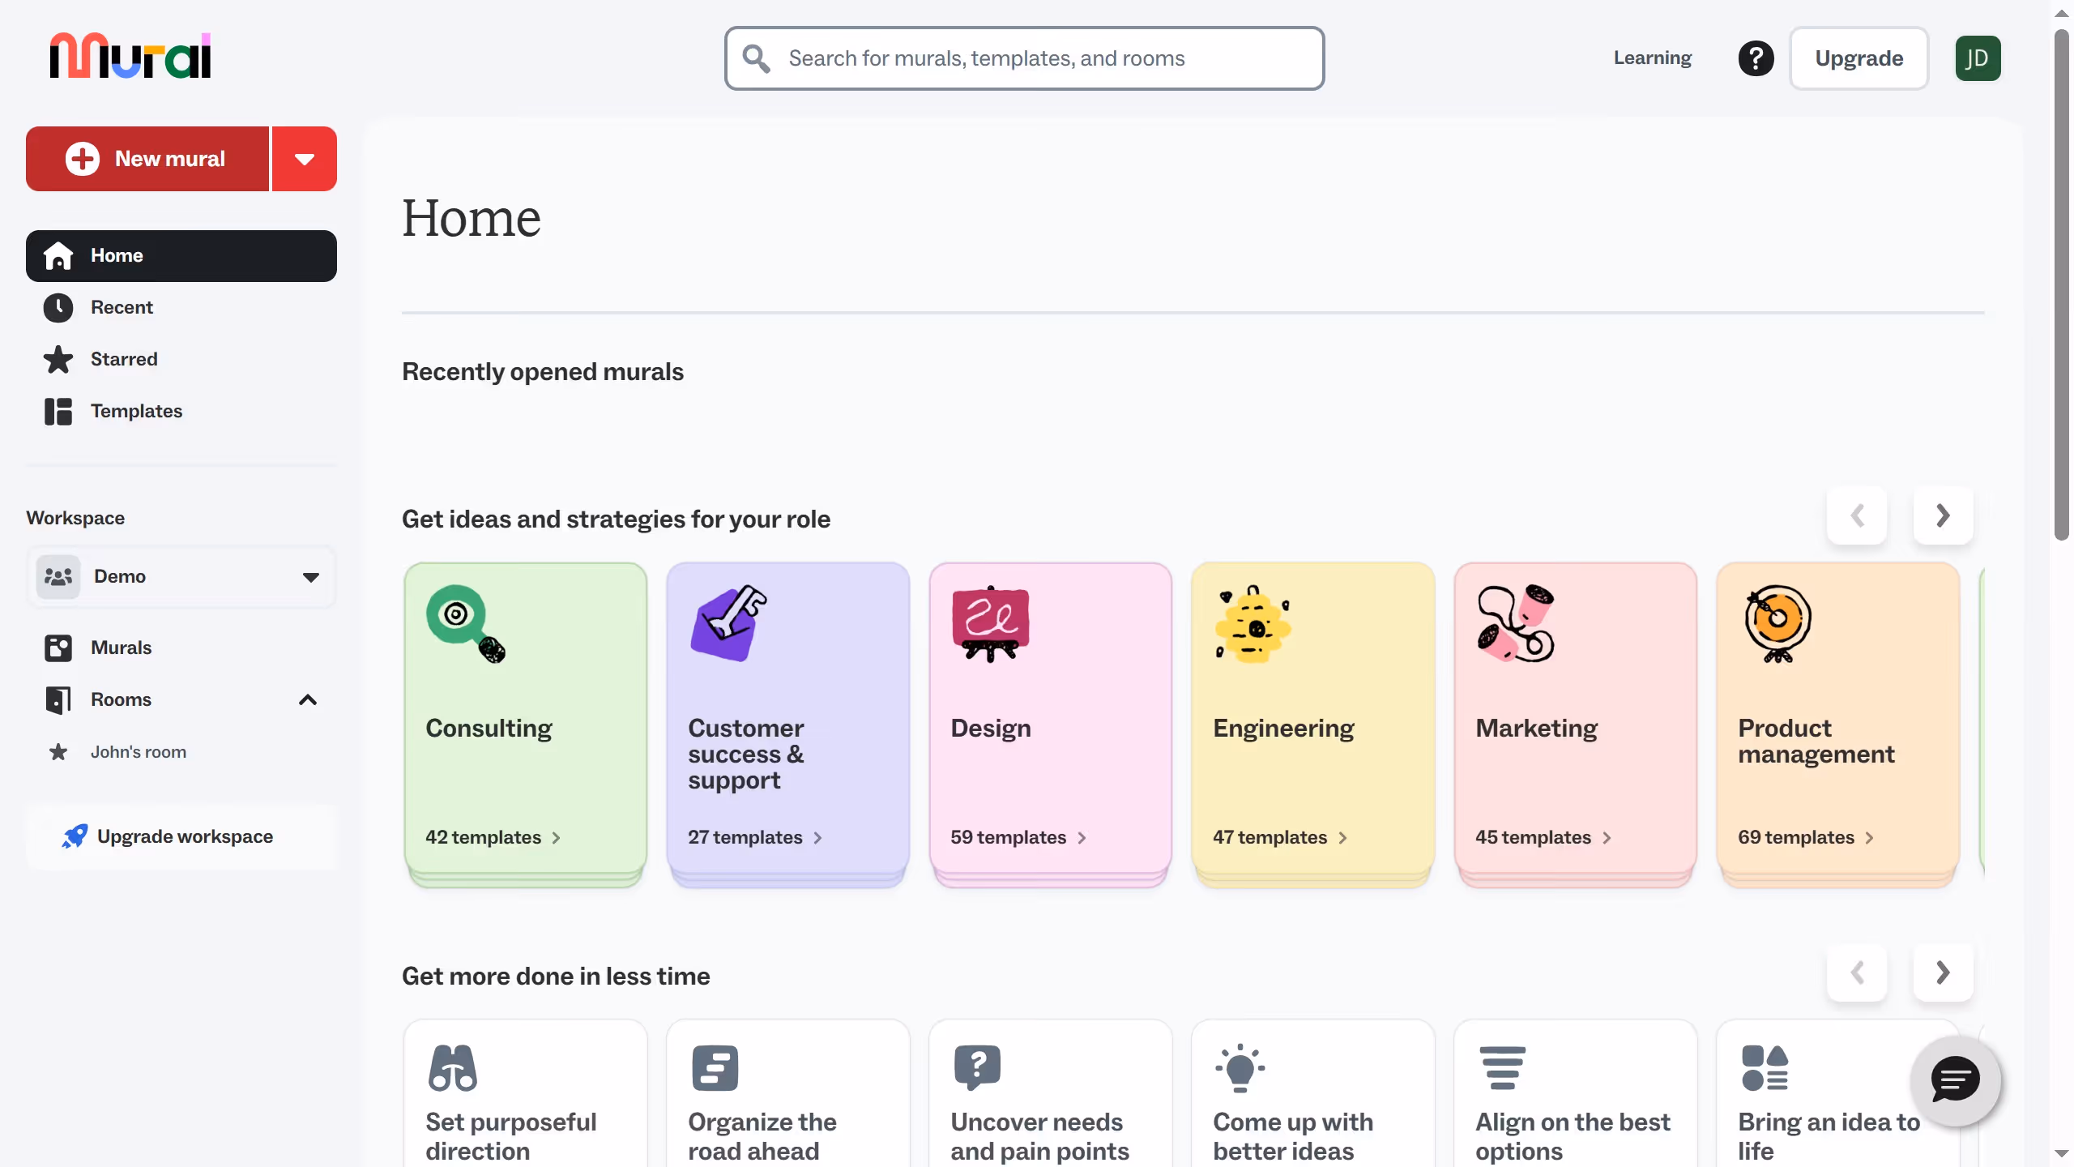
Task: Collapse the Rooms section chevron
Action: [308, 700]
